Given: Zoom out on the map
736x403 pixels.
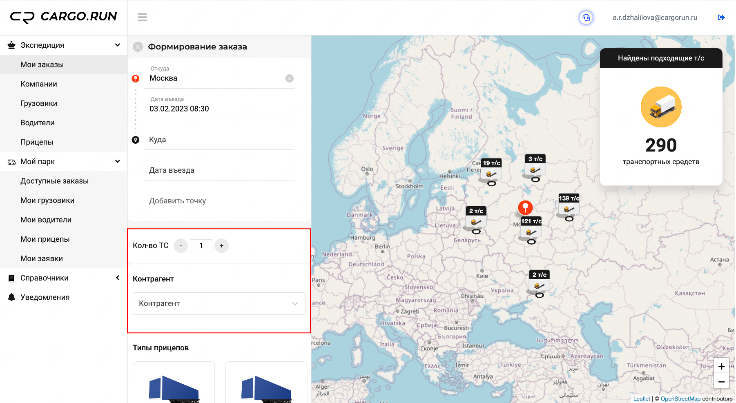Looking at the screenshot, I should click(x=721, y=382).
